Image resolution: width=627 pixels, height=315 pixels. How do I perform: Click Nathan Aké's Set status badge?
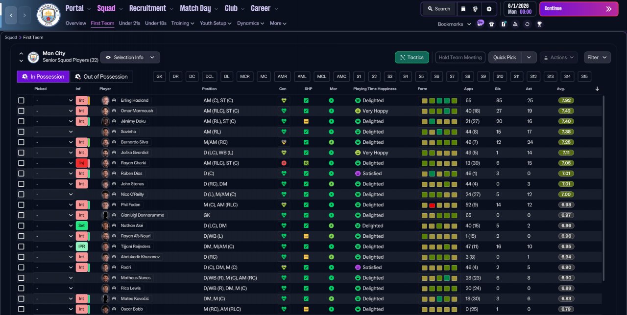point(81,225)
